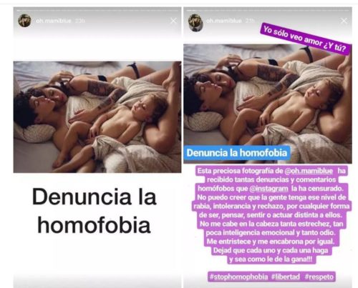Viewport: 358px width, 288px height.
Task: Tap the purple 'Yo sólo veo amor' sticker
Action: (305, 39)
